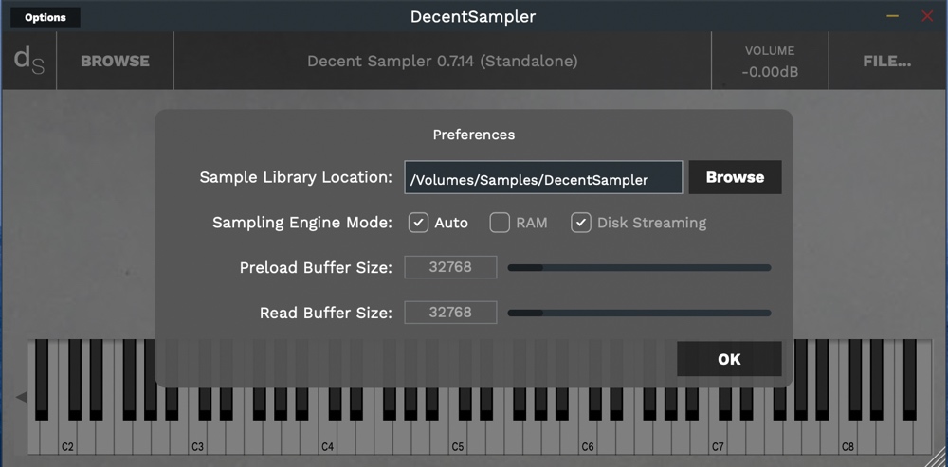Click the Sample Library Location label

pos(296,178)
